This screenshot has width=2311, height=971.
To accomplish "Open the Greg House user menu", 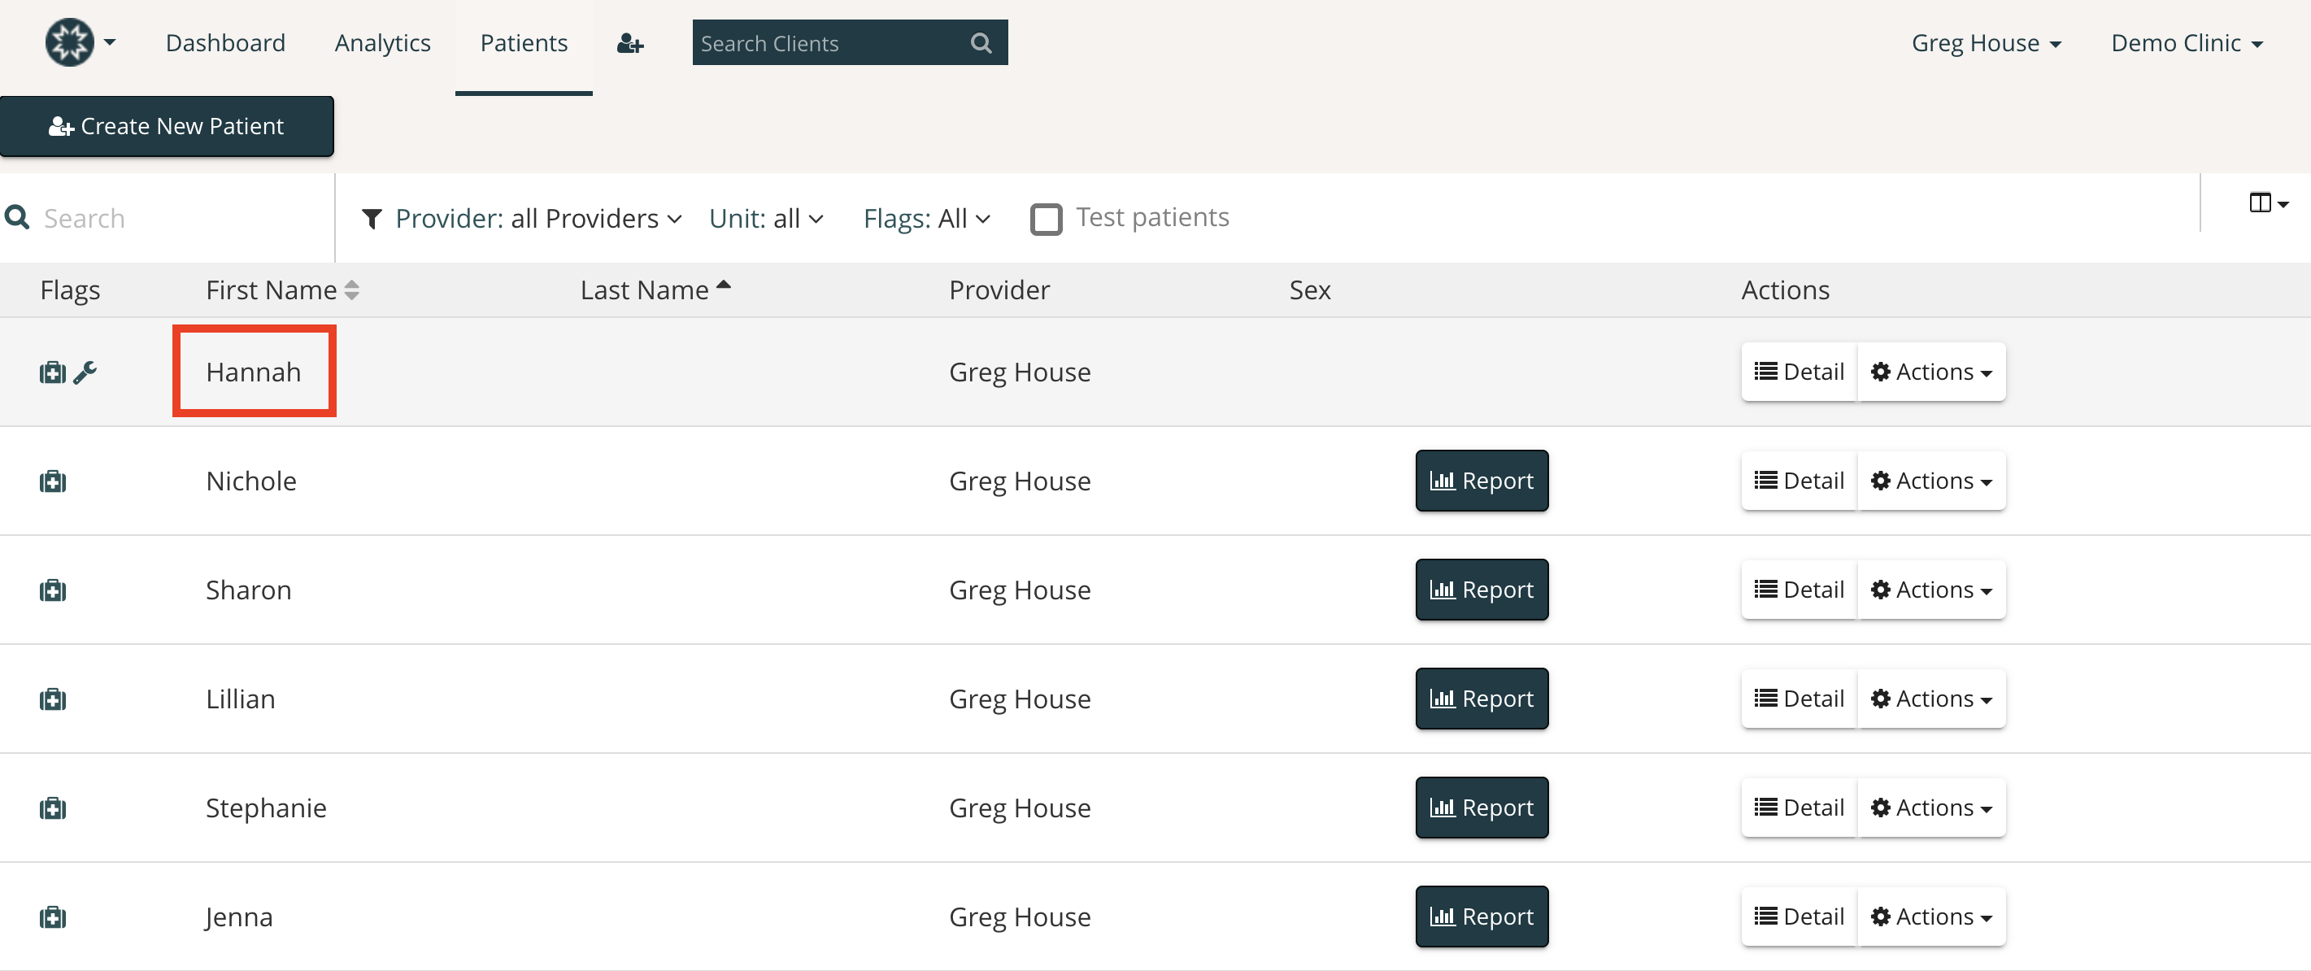I will click(x=1987, y=43).
